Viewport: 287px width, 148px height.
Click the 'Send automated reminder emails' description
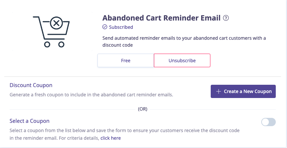(184, 38)
